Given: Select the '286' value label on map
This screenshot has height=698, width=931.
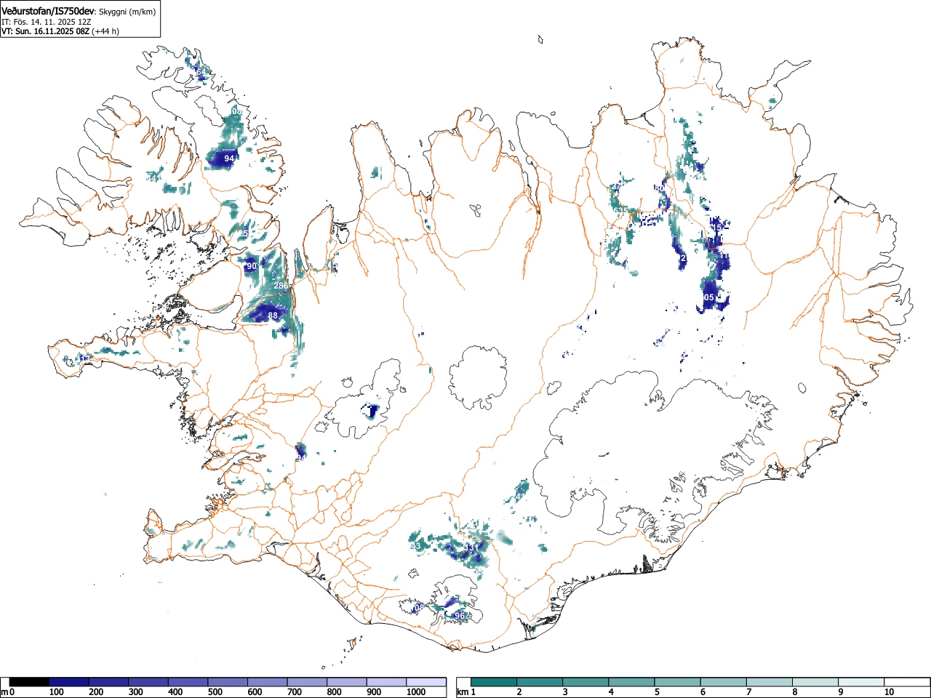Looking at the screenshot, I should [x=281, y=286].
